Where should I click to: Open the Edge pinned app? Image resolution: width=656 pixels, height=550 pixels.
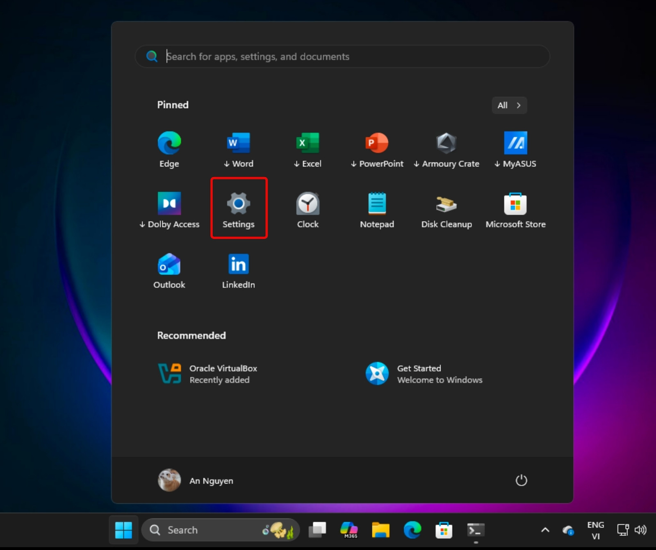[x=169, y=149]
